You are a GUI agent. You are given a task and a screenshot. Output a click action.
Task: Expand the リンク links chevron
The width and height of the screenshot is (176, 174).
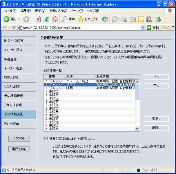click(x=173, y=26)
